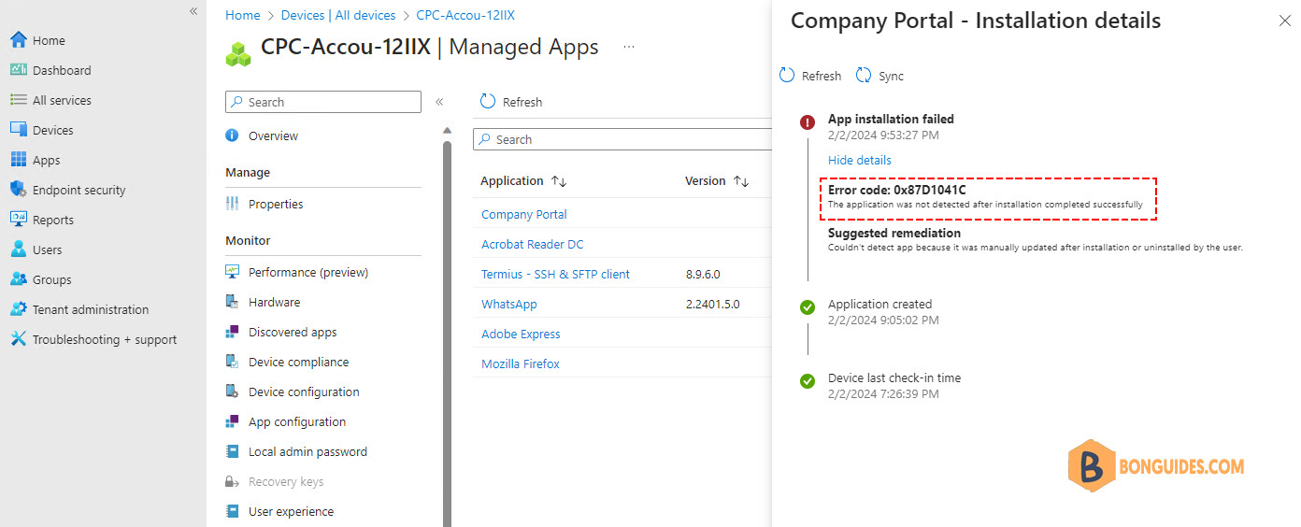Viewport: 1301px width, 527px height.
Task: Click the Properties bars icon
Action: tap(232, 204)
